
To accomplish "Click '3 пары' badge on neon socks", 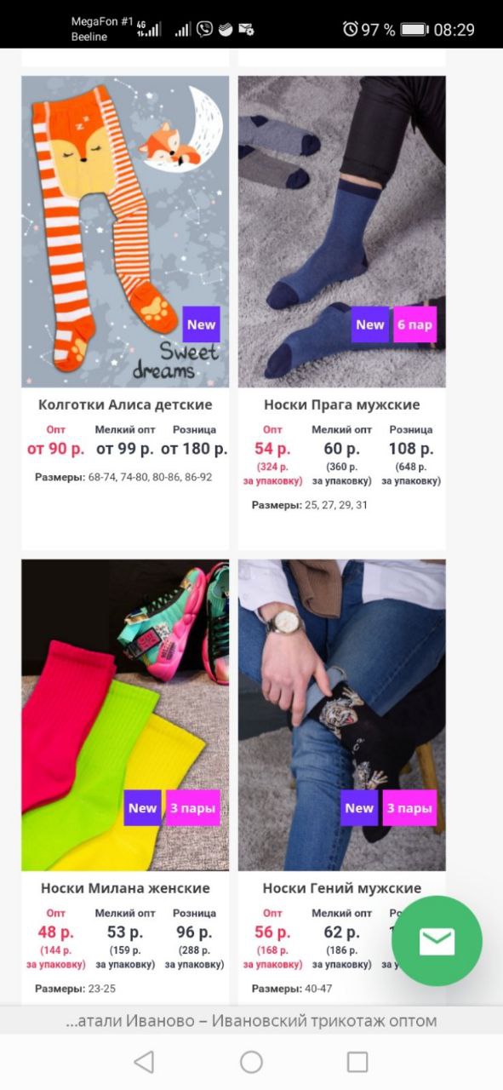I will [x=192, y=808].
